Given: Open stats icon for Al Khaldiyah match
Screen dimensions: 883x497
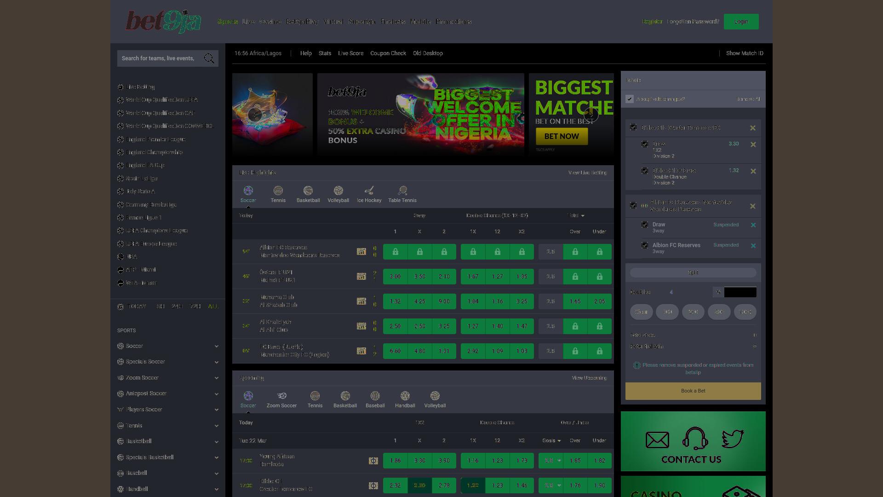Looking at the screenshot, I should [361, 326].
